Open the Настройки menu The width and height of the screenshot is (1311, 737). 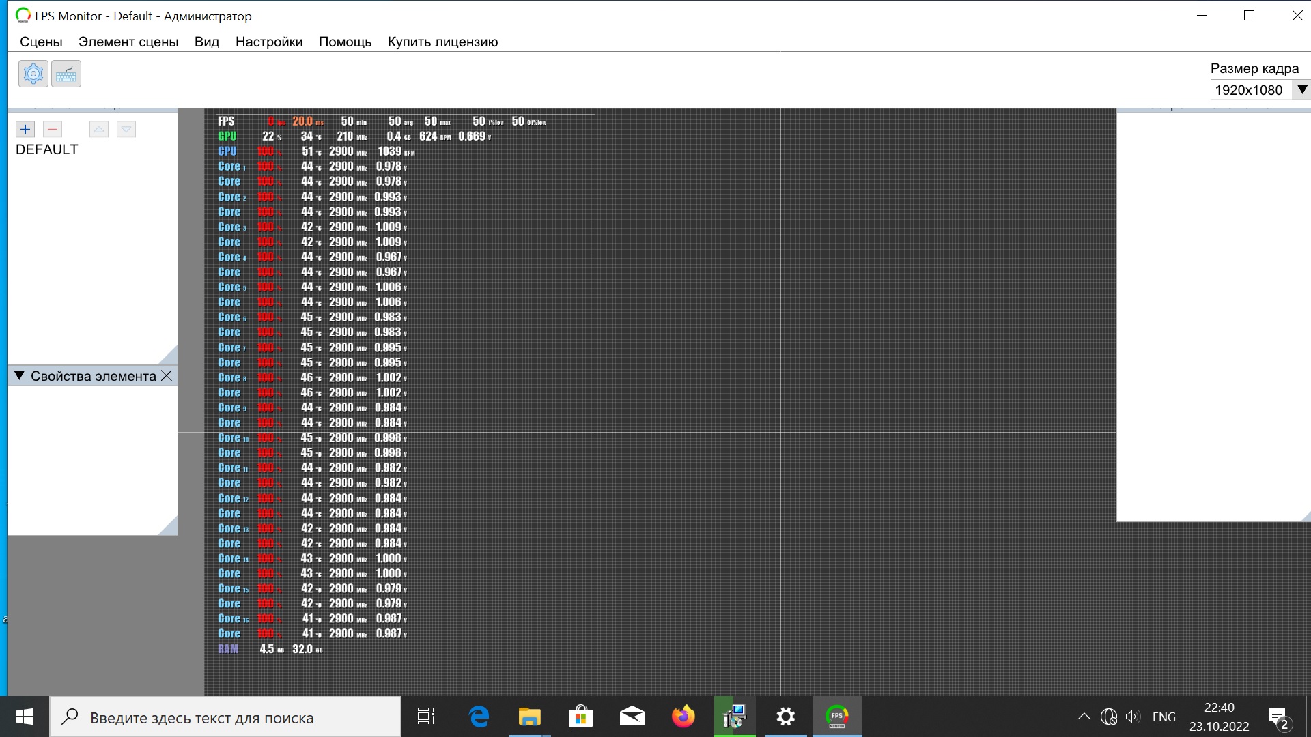pyautogui.click(x=268, y=42)
